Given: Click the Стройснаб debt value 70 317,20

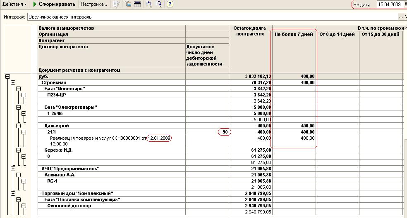Looking at the screenshot, I should (261, 82).
